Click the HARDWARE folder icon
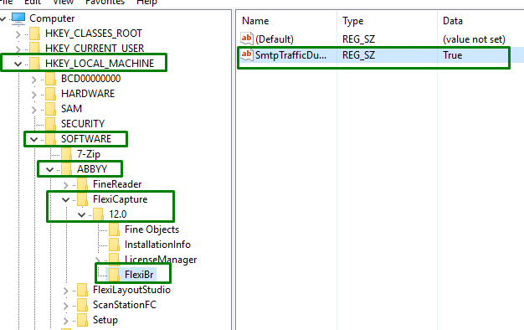This screenshot has width=524, height=330. click(50, 94)
